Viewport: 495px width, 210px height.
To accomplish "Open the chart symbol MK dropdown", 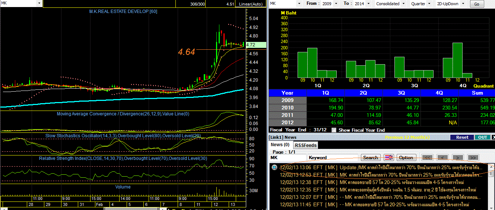I will (39, 3).
